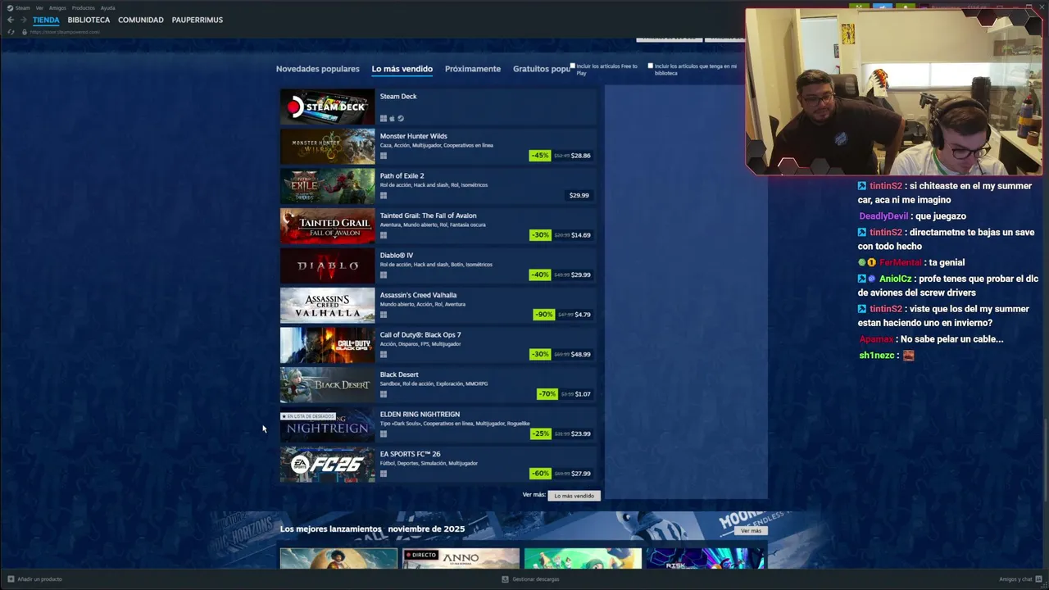This screenshot has height=590, width=1049.
Task: Click Windows platform icon under Steam Deck
Action: click(x=383, y=119)
